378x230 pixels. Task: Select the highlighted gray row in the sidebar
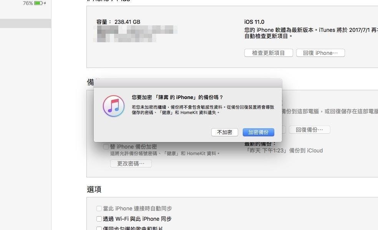click(26, 23)
